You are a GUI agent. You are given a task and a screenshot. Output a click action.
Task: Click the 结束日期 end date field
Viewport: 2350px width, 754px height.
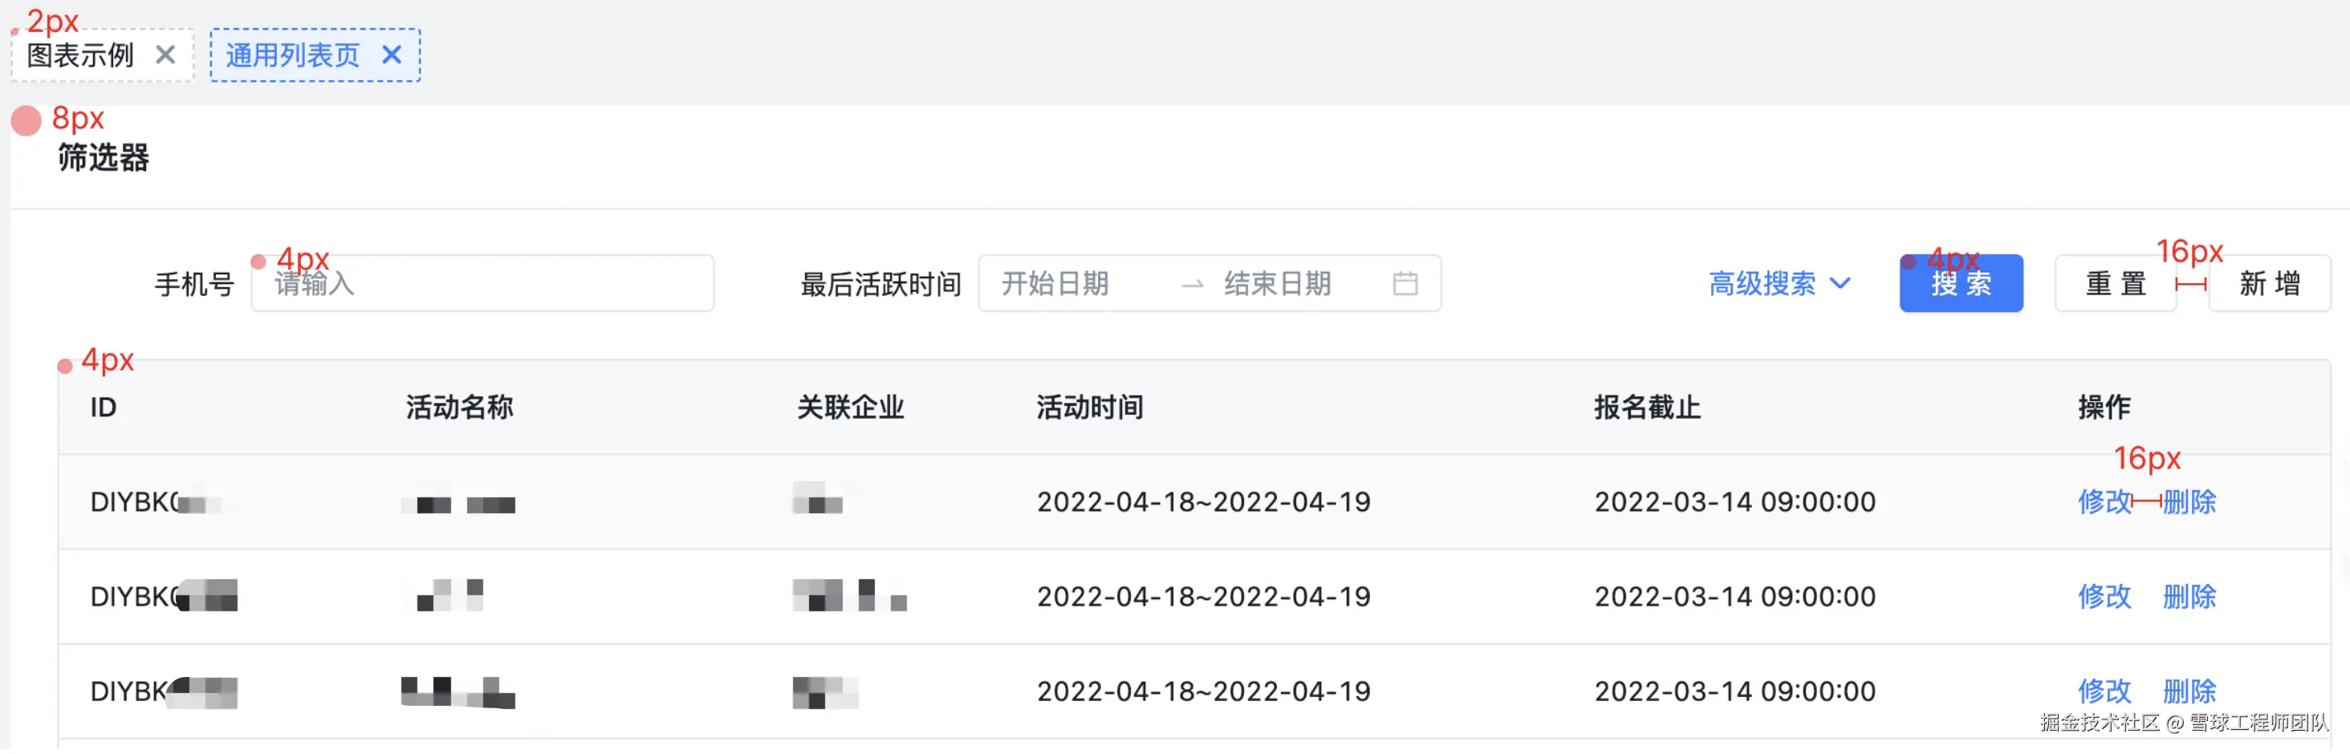(1277, 283)
